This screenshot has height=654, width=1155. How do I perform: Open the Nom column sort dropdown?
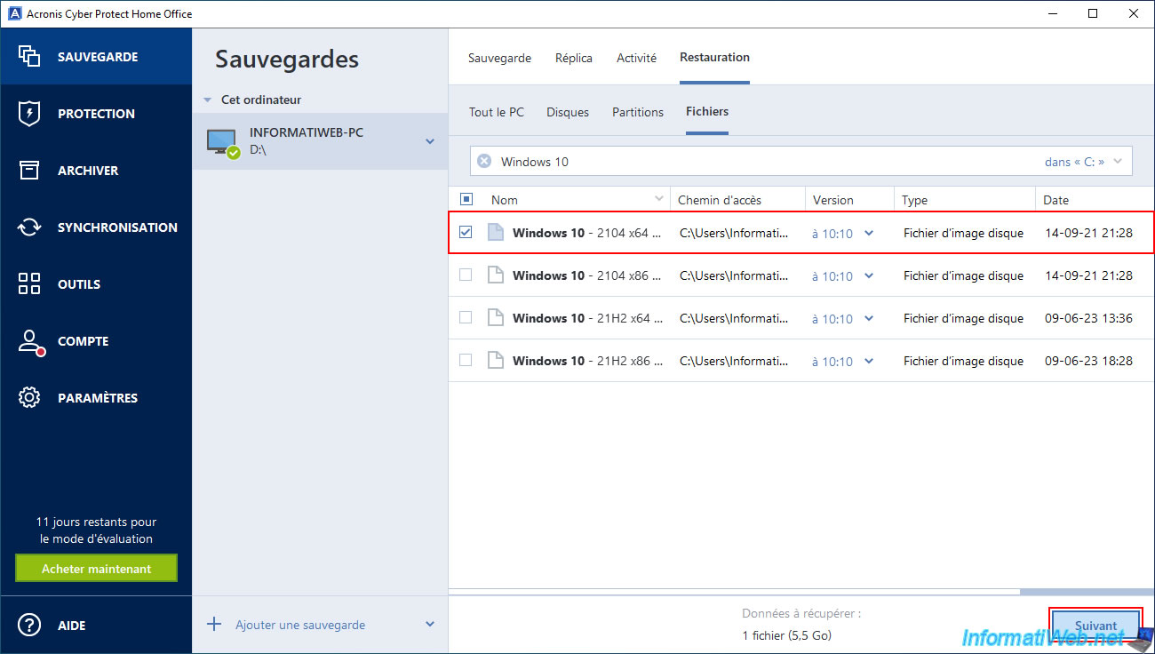pyautogui.click(x=659, y=199)
